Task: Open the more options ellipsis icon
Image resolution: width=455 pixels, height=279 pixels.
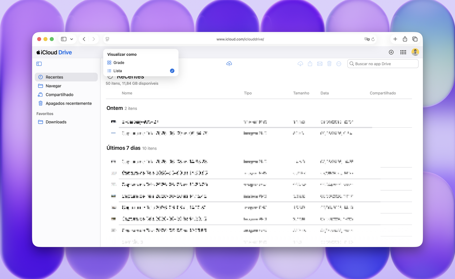Action: (339, 64)
